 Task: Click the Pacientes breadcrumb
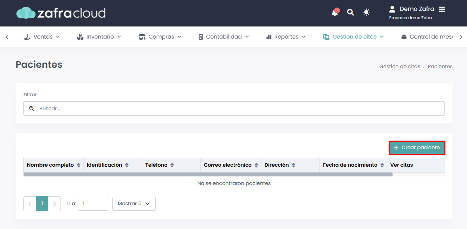point(440,66)
